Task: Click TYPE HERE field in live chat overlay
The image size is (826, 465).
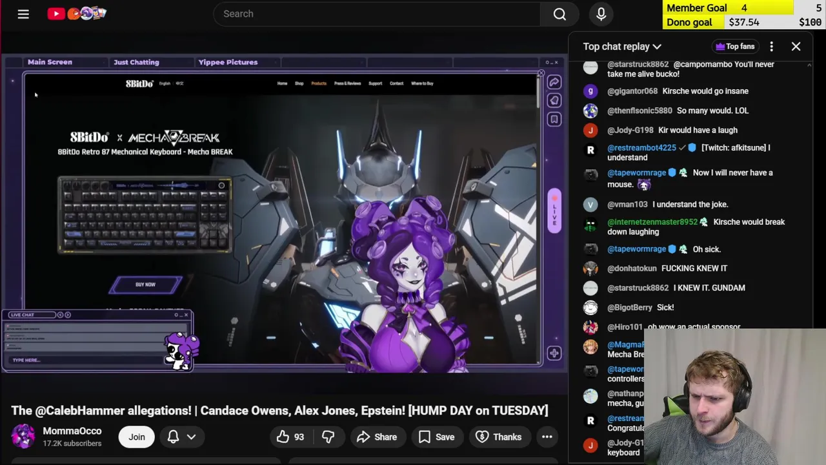Action: [x=84, y=360]
